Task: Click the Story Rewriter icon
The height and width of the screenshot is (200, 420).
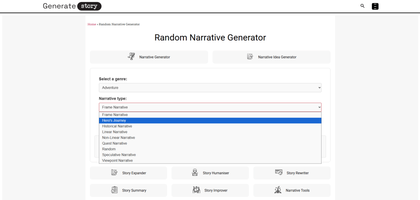Action: pos(278,173)
